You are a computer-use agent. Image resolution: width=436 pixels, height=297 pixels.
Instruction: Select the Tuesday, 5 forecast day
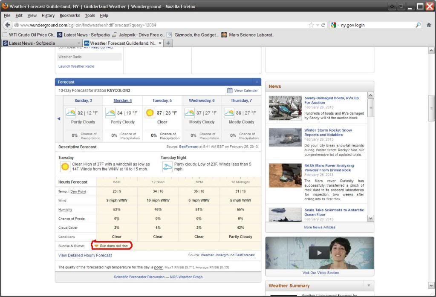(162, 101)
